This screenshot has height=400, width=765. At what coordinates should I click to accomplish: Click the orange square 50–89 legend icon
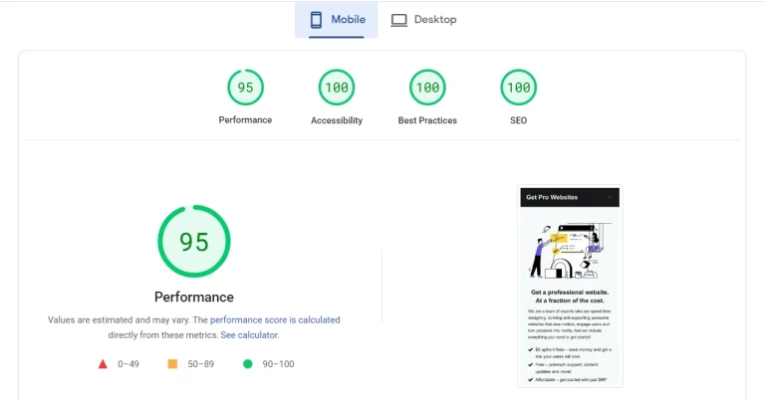click(172, 364)
